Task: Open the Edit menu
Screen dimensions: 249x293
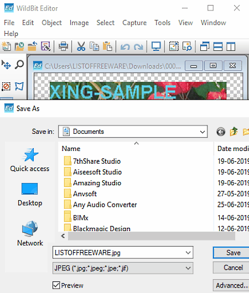Action: tap(28, 23)
